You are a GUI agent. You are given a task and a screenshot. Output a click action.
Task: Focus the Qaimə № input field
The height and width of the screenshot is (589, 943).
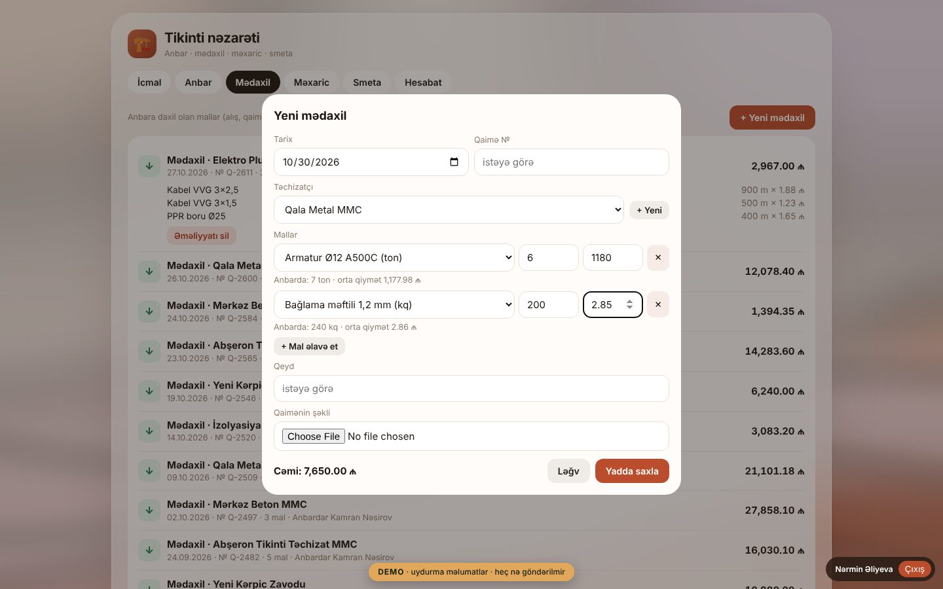point(572,162)
